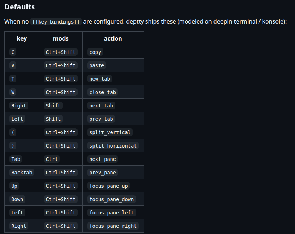The height and width of the screenshot is (234, 295).
Task: Click the 'mods' column header
Action: (61, 38)
